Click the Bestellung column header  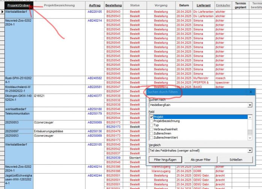[113, 6]
